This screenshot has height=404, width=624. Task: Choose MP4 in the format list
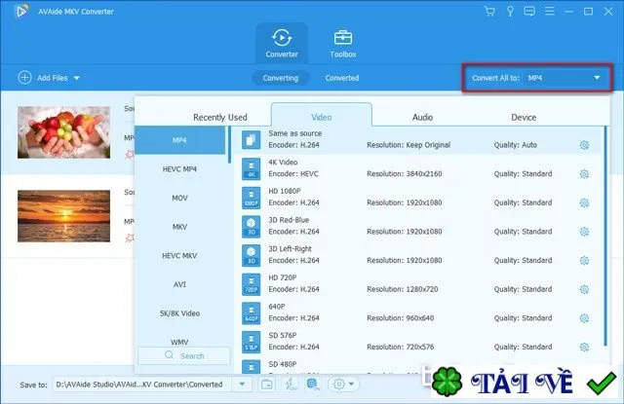179,140
